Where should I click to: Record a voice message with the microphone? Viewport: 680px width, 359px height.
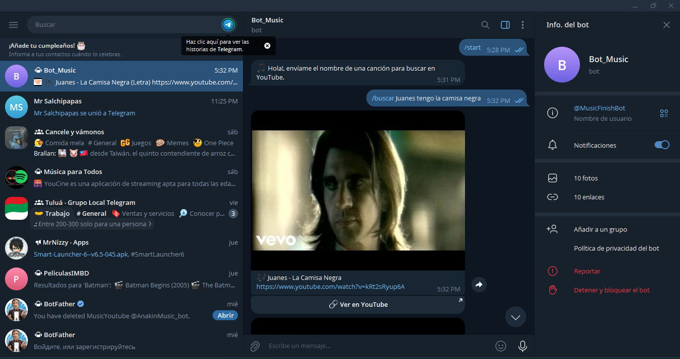pyautogui.click(x=522, y=346)
